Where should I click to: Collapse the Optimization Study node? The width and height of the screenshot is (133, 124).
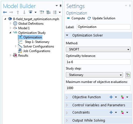point(10,32)
